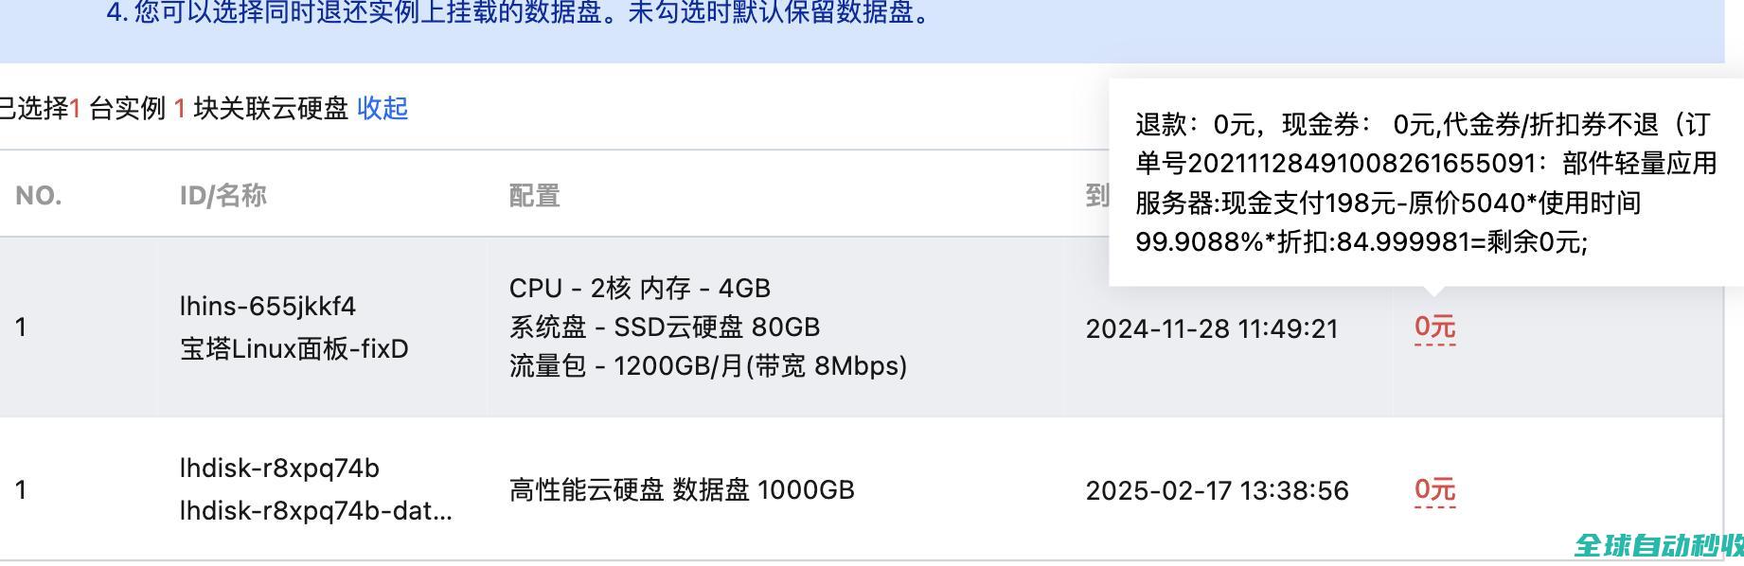
Task: Click the CPU - 2核 内存 - 4GB line
Action: (640, 288)
